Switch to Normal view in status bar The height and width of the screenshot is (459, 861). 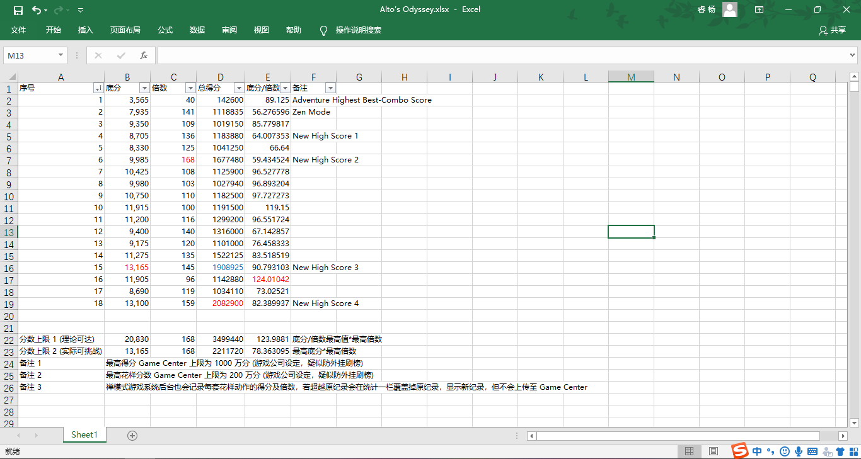tap(690, 451)
